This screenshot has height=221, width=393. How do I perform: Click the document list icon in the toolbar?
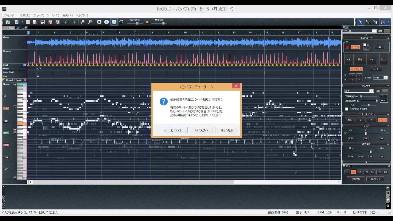[28, 22]
